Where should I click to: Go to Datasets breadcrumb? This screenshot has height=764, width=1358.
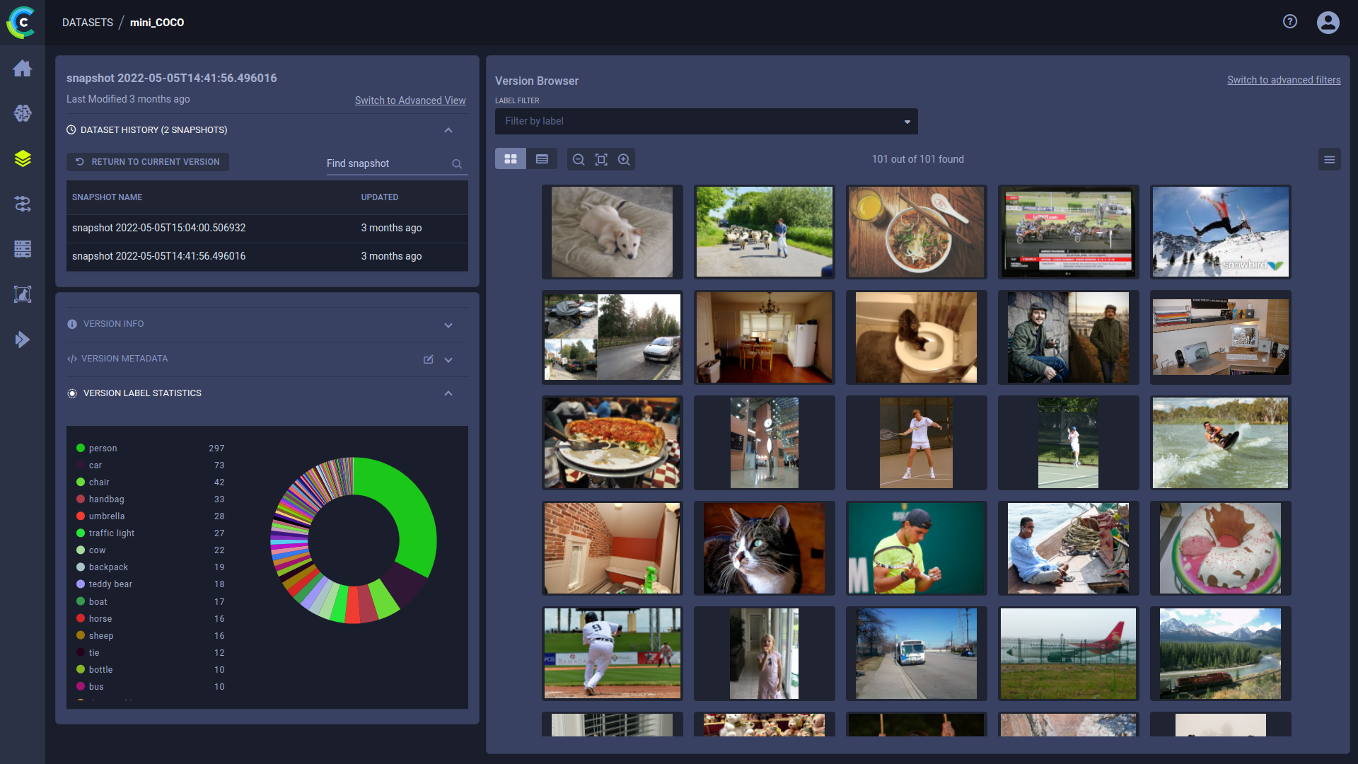point(88,23)
